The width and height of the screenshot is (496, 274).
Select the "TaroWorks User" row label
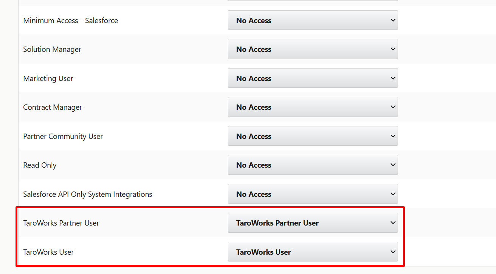tap(48, 252)
